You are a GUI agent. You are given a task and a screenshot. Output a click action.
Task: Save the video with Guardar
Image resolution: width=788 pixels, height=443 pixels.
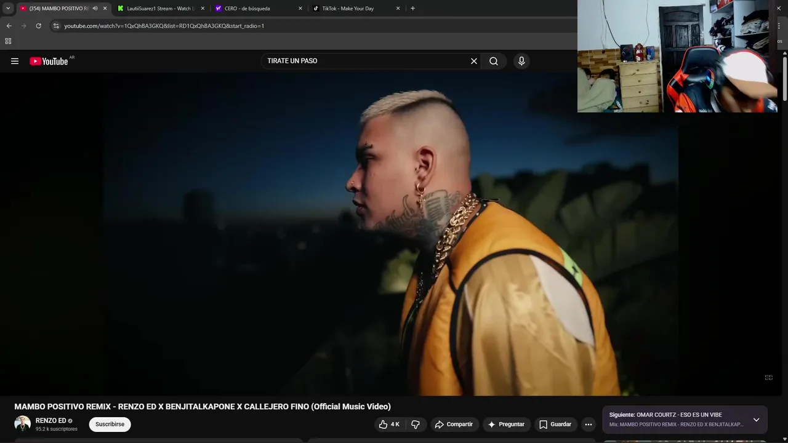(555, 425)
